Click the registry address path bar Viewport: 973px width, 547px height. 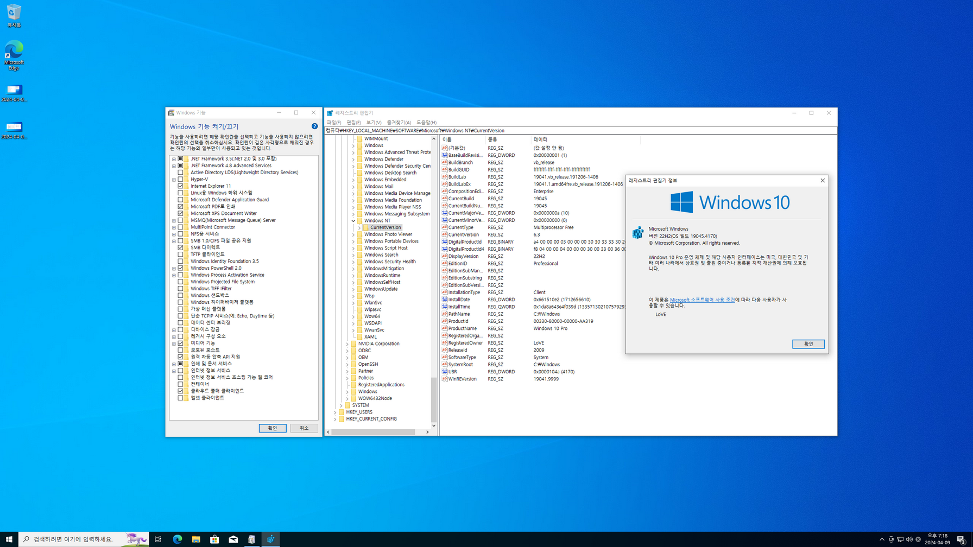(581, 131)
